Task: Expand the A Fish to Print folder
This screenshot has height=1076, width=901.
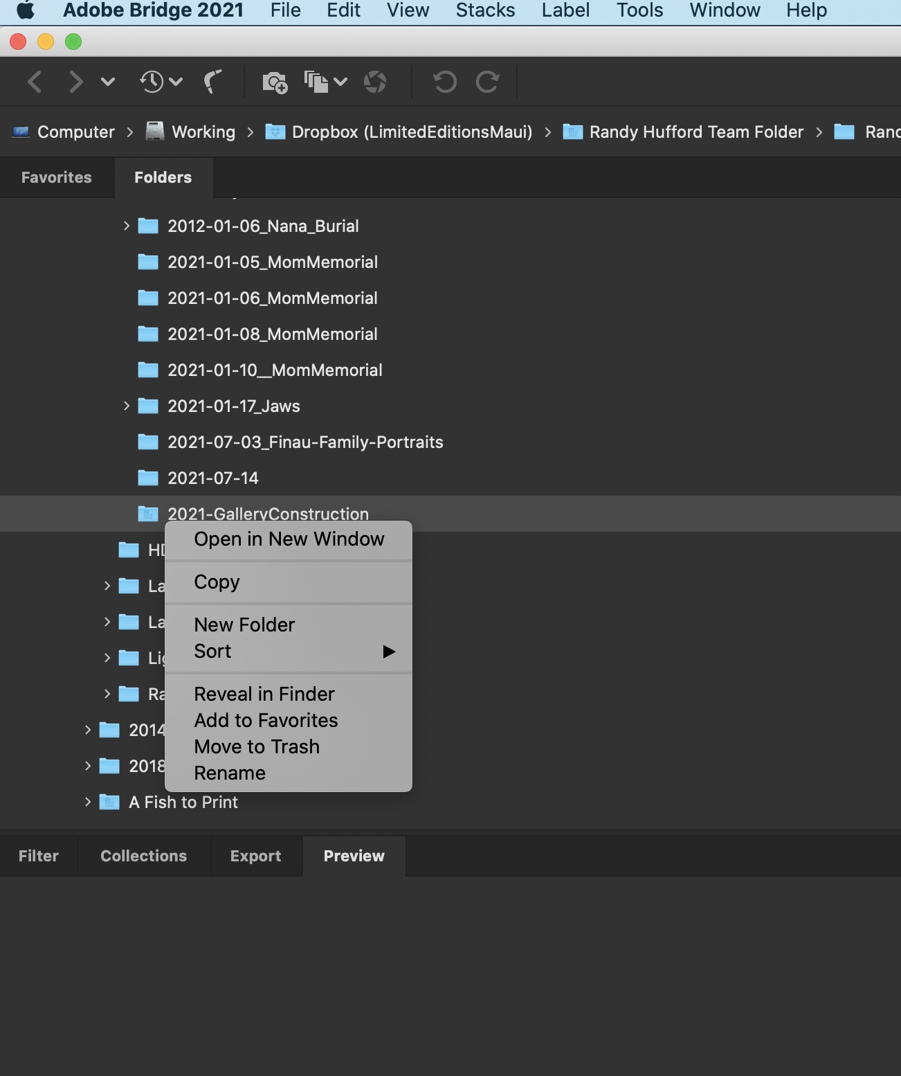Action: (87, 802)
